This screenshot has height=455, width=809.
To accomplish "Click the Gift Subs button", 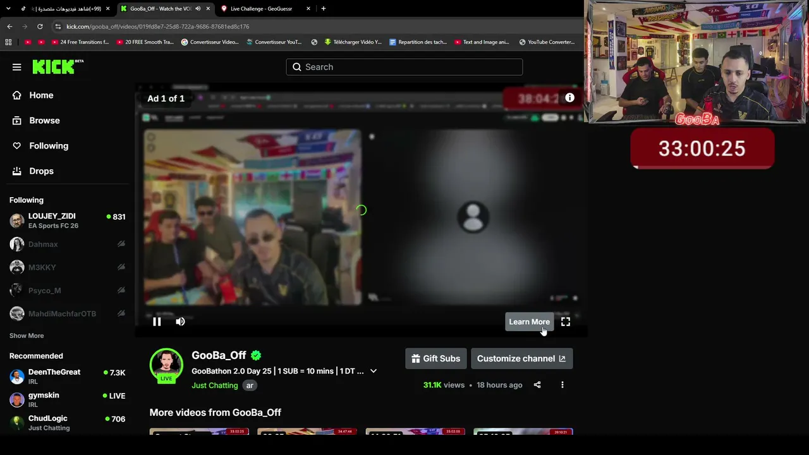I will pyautogui.click(x=436, y=358).
